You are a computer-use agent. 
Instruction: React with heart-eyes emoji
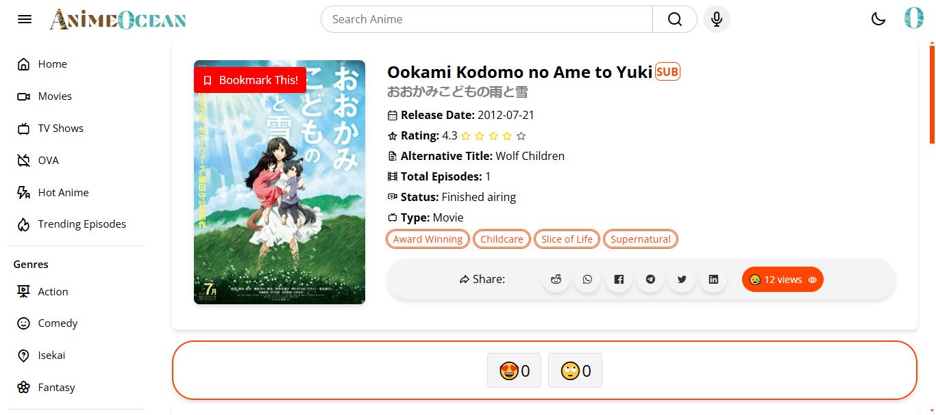[514, 371]
